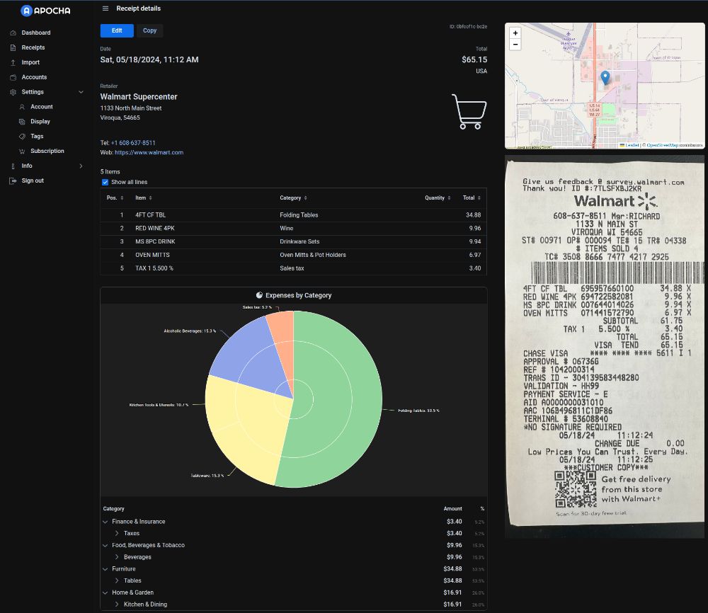
Task: Sort table by Quantity column
Action: pyautogui.click(x=437, y=197)
